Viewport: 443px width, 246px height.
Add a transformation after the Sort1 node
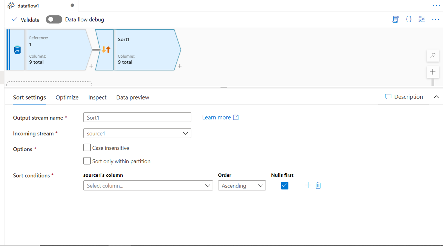pyautogui.click(x=180, y=66)
